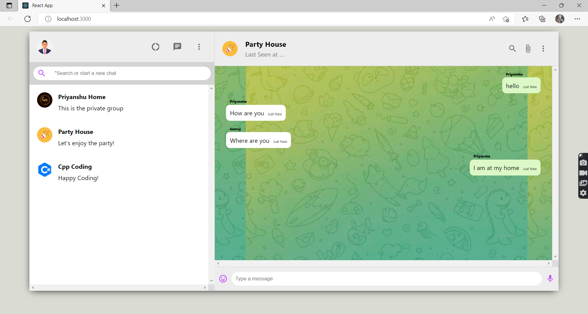Click the status ring icon beside chat icon

coord(155,46)
